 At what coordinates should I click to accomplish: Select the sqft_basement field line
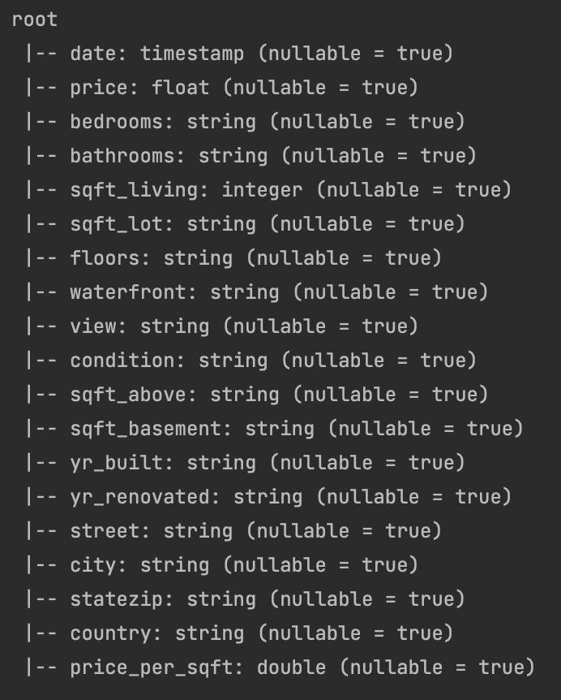[x=275, y=429]
